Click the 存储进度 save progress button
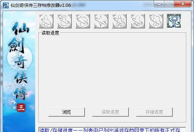 coord(154,112)
